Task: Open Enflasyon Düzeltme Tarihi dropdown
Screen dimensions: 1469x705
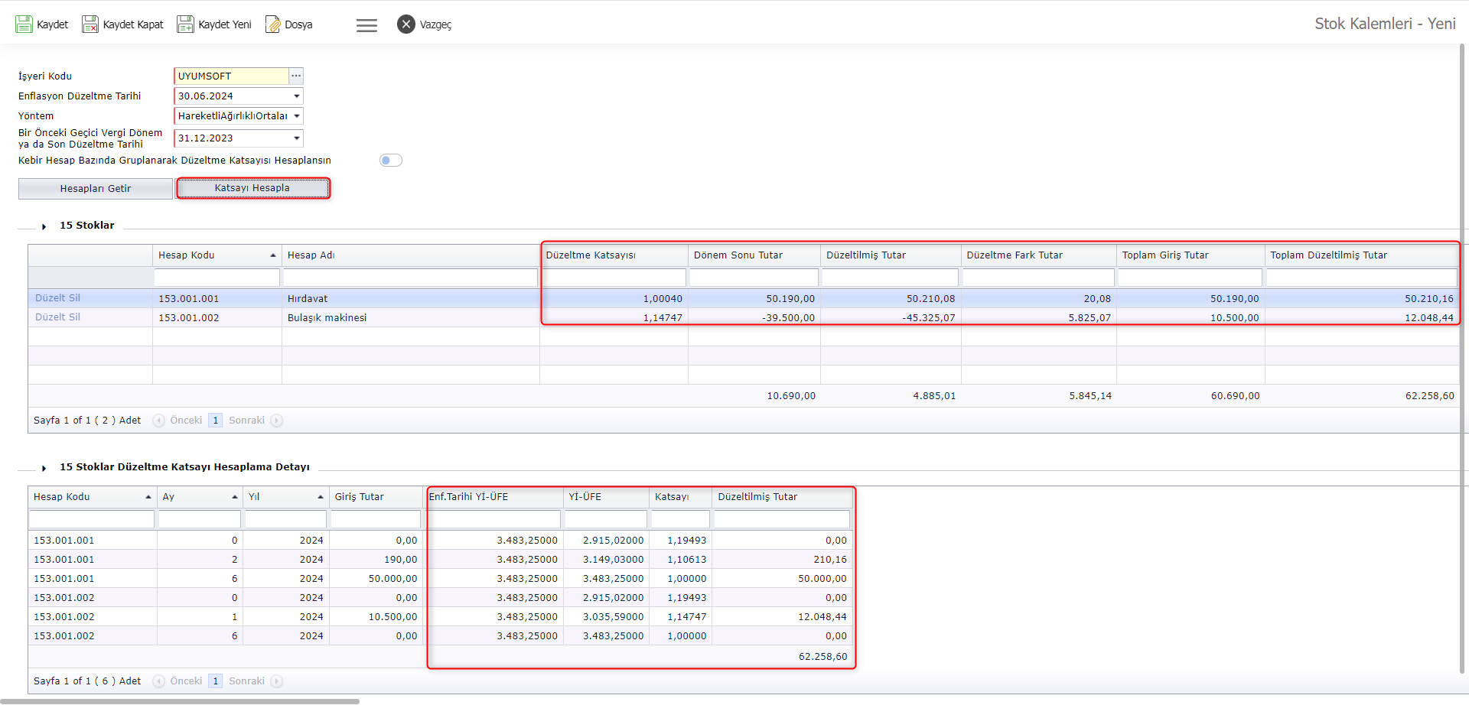Action: (x=296, y=96)
